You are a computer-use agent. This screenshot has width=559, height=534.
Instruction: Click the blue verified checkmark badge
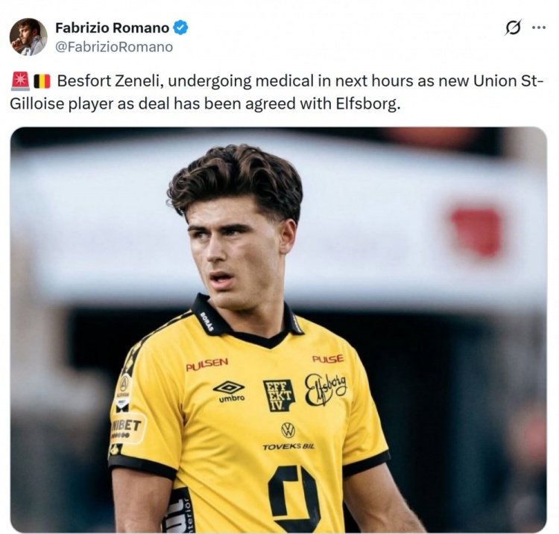click(181, 28)
